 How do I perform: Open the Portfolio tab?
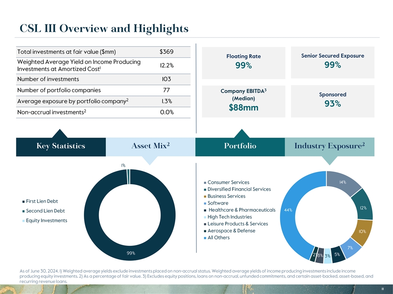coord(240,146)
